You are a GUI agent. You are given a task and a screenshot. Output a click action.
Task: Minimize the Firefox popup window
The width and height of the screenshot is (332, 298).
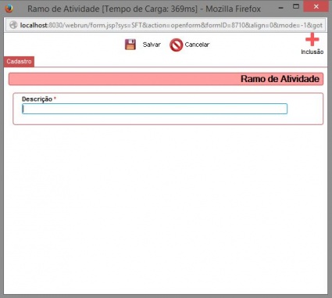[x=280, y=8]
